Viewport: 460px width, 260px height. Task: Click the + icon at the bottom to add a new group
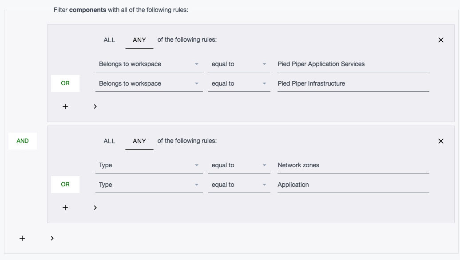[x=22, y=238]
